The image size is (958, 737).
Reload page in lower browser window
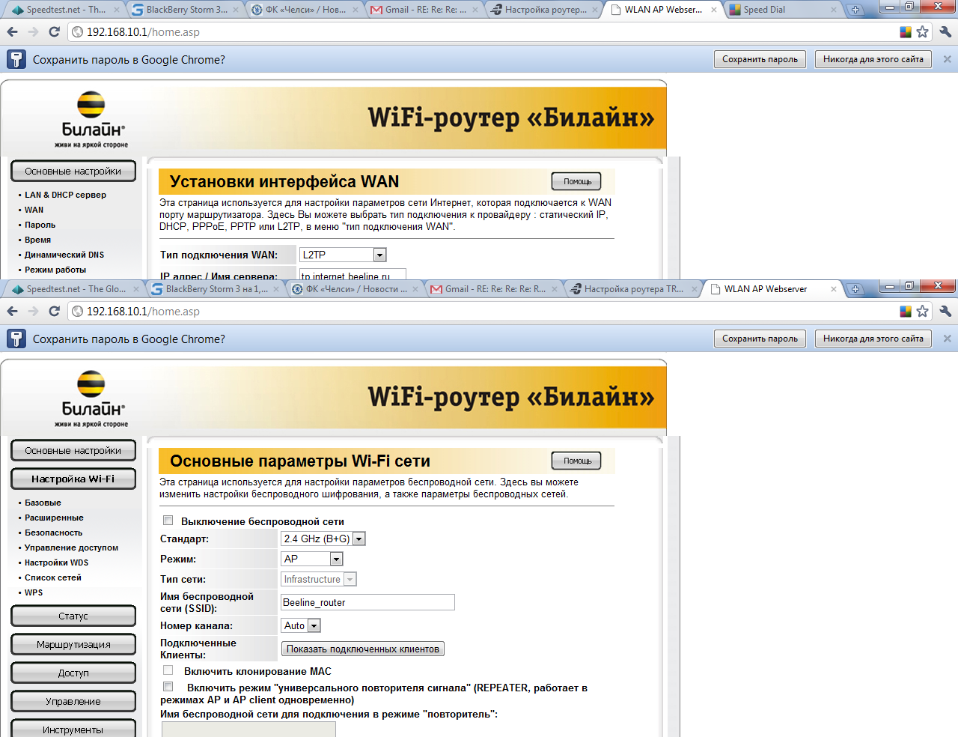54,311
